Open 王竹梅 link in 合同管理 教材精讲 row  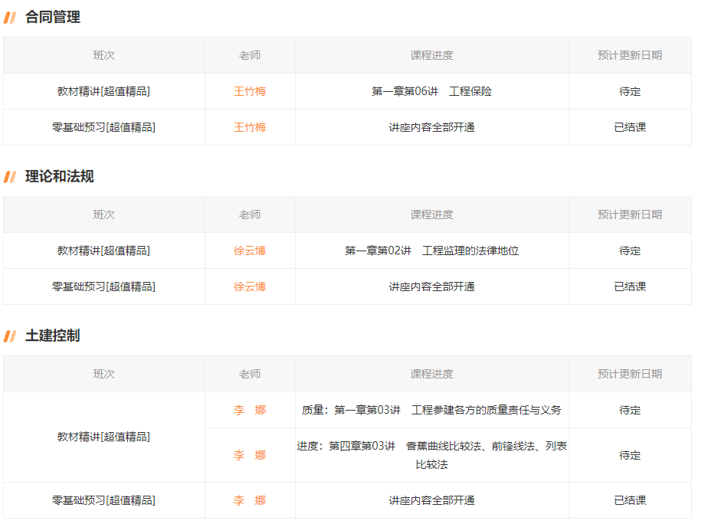point(250,91)
